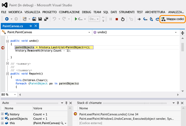Collapse the summary comment outline

pyautogui.click(x=7, y=64)
